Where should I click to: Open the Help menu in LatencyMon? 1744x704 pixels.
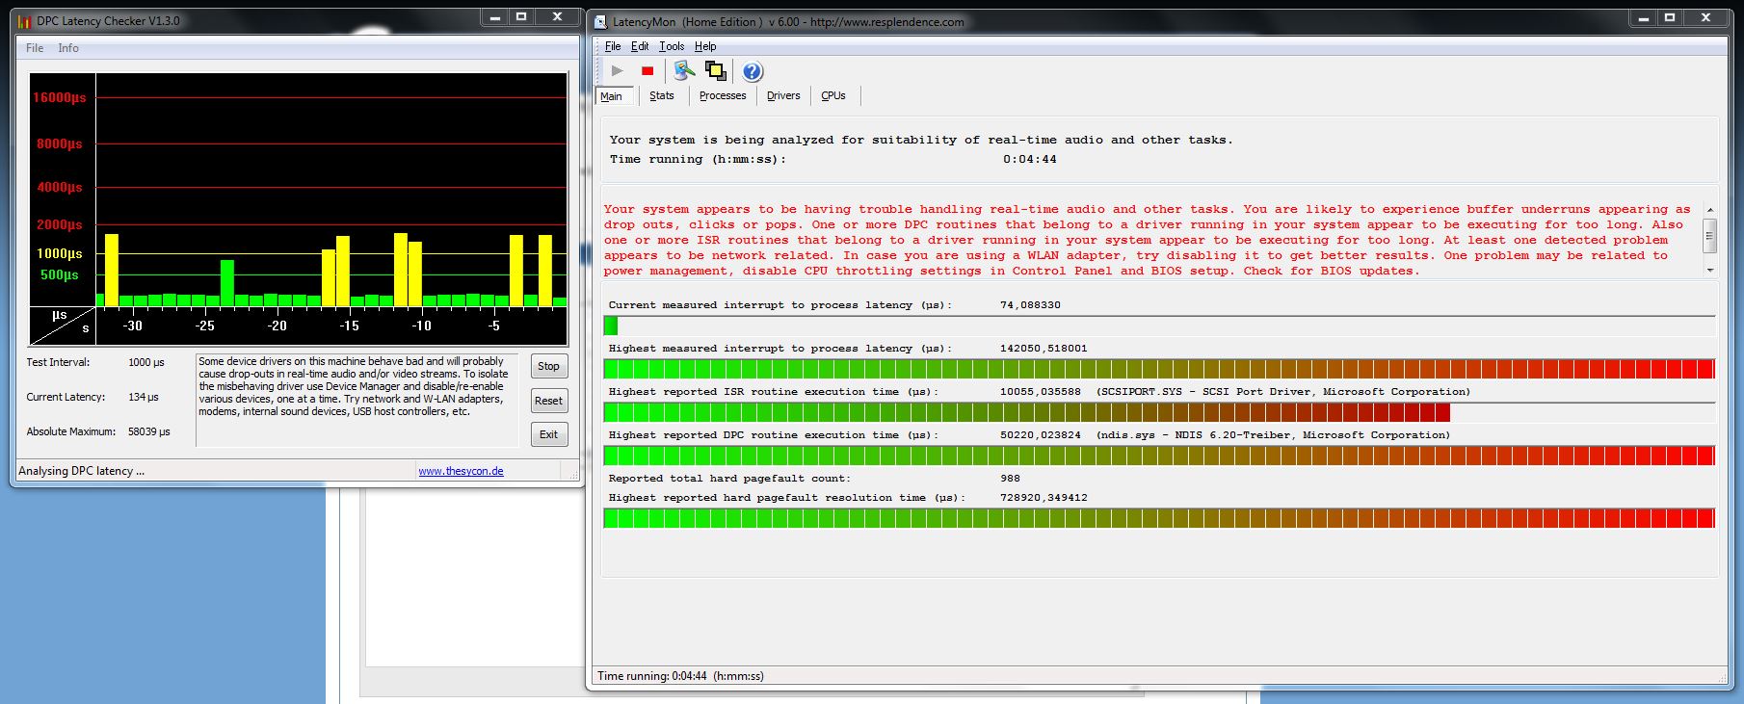coord(705,46)
